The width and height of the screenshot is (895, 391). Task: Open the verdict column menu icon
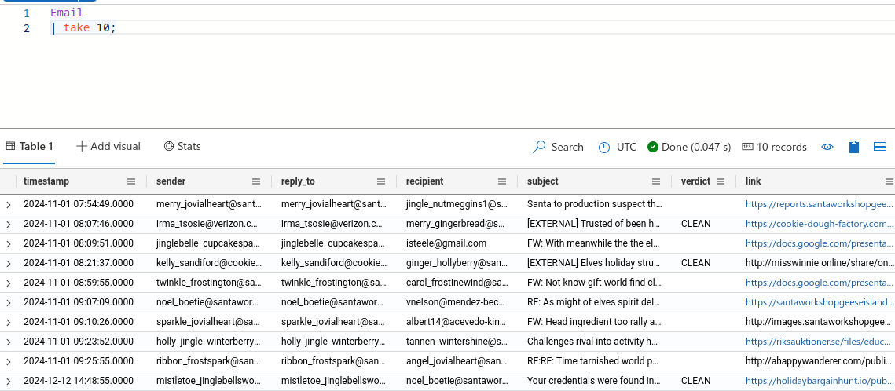click(x=721, y=181)
